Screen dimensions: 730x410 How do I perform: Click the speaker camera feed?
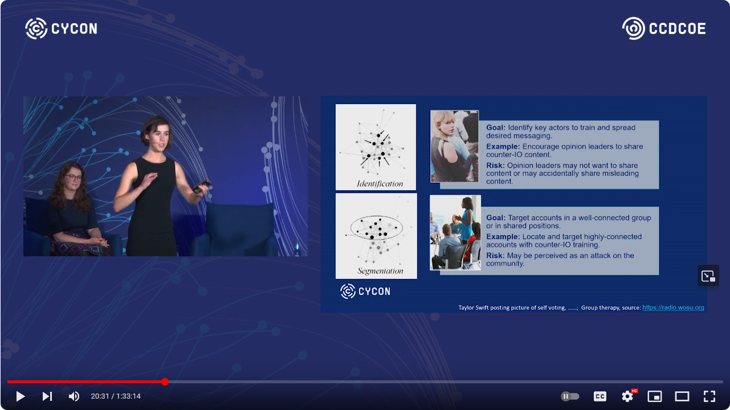pos(165,176)
